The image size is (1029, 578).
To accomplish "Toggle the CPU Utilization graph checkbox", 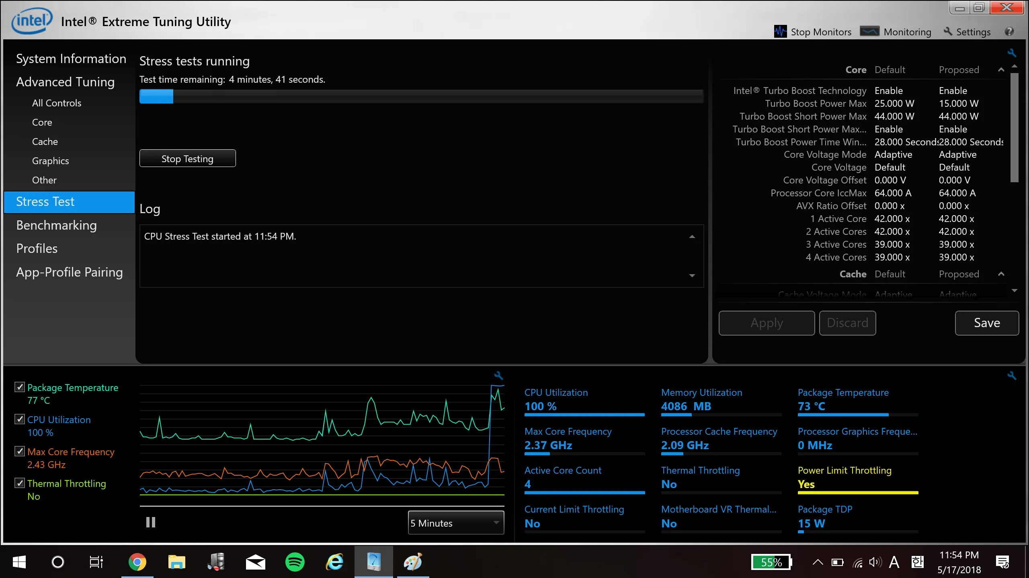I will click(x=19, y=419).
